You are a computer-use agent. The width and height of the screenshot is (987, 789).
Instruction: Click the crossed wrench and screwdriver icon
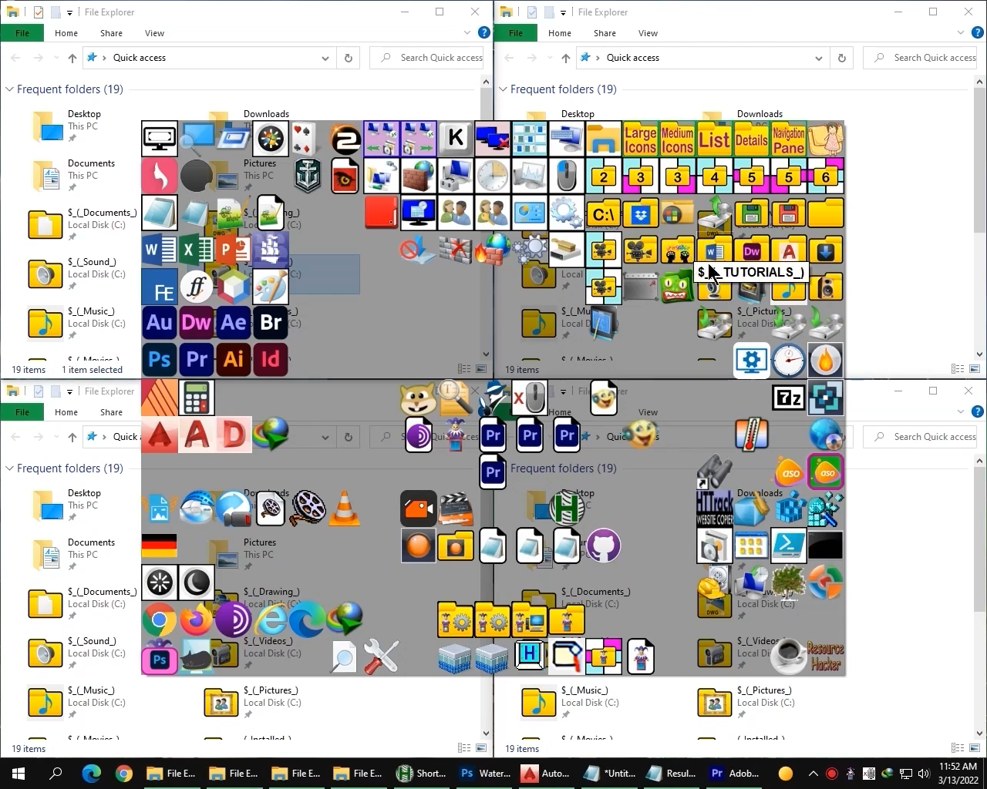pyautogui.click(x=382, y=656)
